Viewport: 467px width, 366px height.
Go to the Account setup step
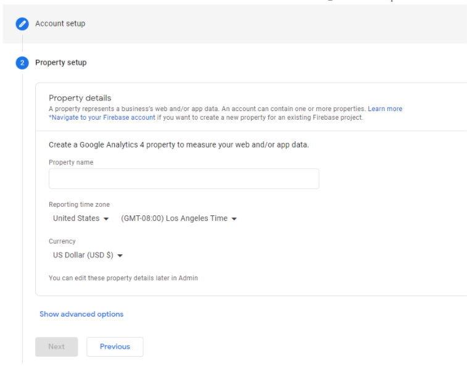[x=60, y=23]
